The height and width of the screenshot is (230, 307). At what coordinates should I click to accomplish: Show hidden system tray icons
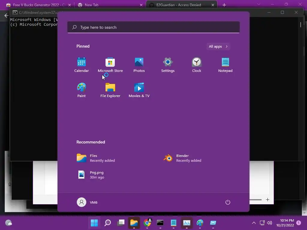[x=254, y=223]
